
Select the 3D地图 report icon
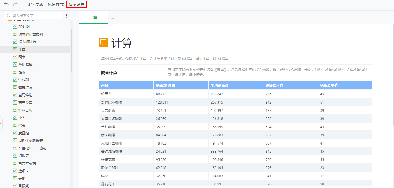click(x=15, y=26)
